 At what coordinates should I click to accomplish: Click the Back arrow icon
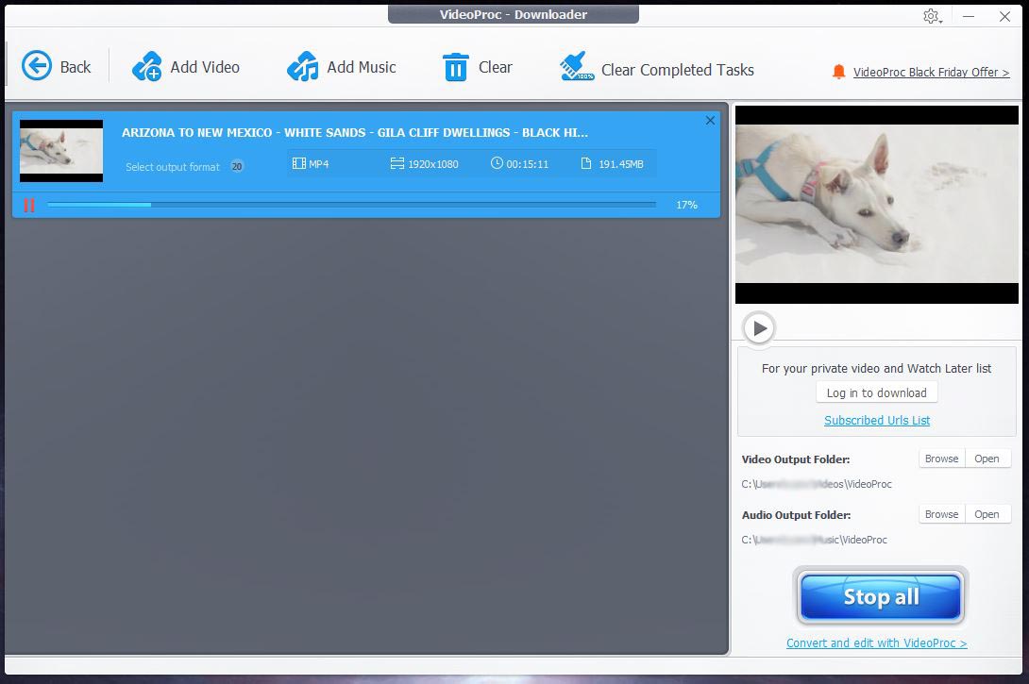(x=37, y=66)
